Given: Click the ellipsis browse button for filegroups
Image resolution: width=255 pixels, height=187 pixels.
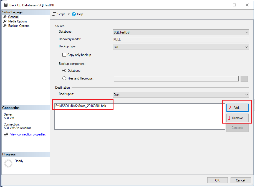Looking at the screenshot, I should point(244,78).
